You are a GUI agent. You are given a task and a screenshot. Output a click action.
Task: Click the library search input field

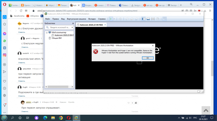click(x=59, y=28)
